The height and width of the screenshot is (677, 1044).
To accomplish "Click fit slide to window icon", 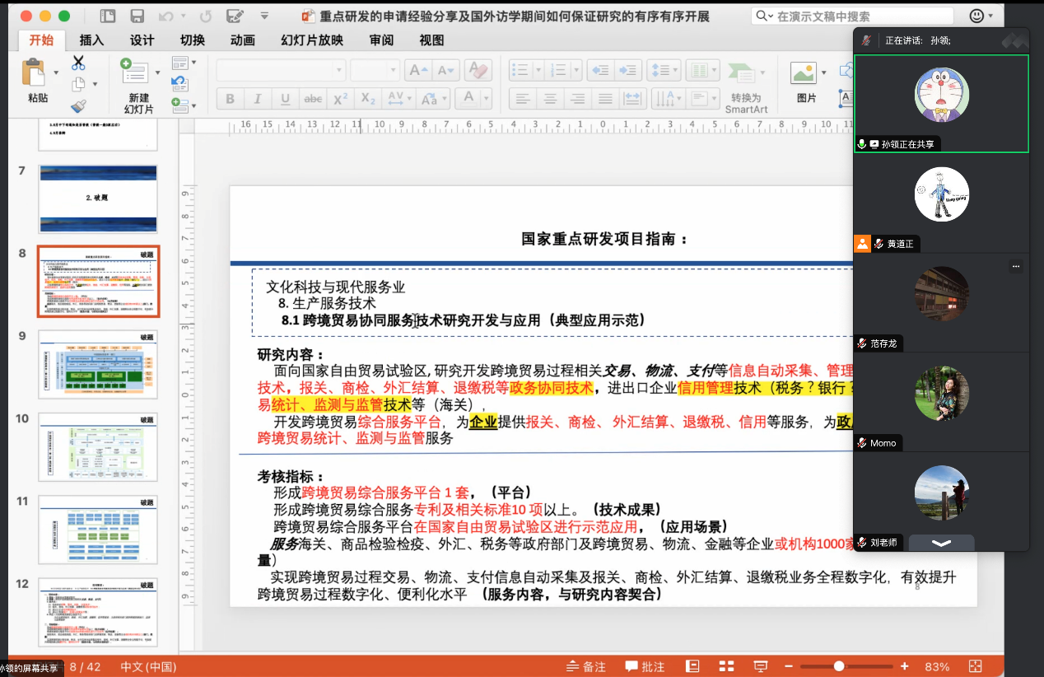I will coord(976,666).
